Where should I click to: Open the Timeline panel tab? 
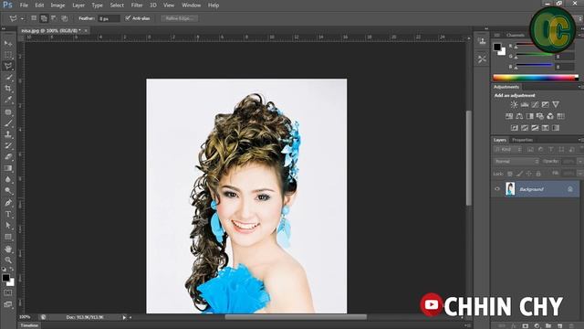[29, 325]
